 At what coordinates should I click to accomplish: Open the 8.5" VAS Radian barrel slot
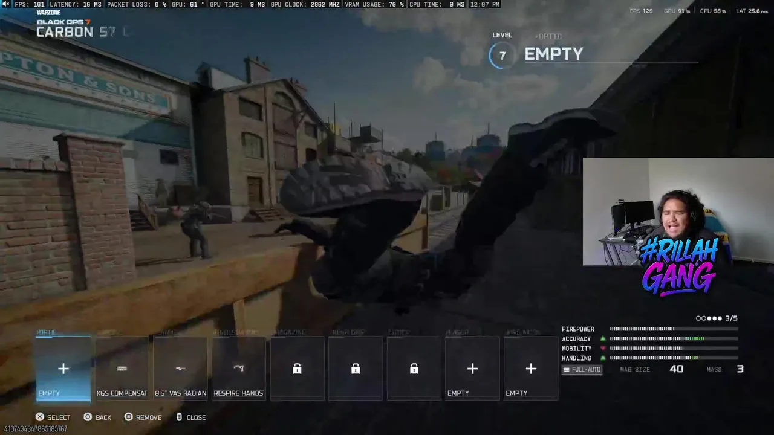pos(180,368)
